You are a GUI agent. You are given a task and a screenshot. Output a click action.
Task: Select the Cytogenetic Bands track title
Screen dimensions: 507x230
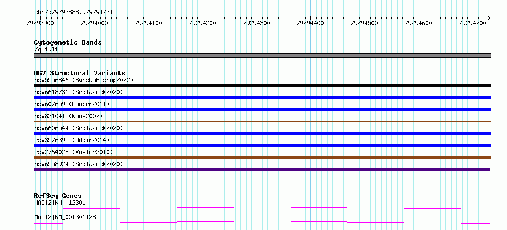tap(68, 42)
